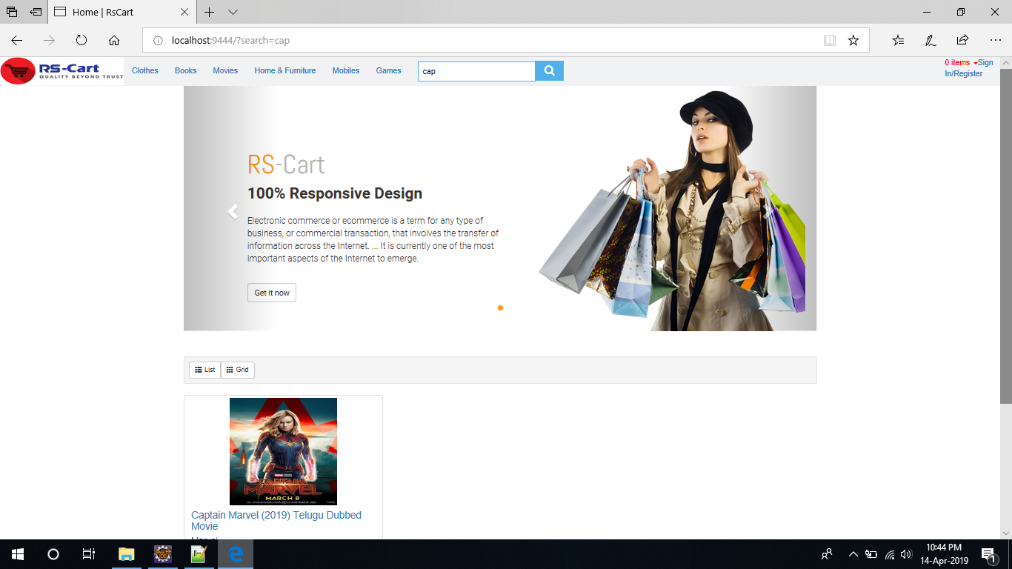Image resolution: width=1012 pixels, height=569 pixels.
Task: Open the Share page icon
Action: 962,40
